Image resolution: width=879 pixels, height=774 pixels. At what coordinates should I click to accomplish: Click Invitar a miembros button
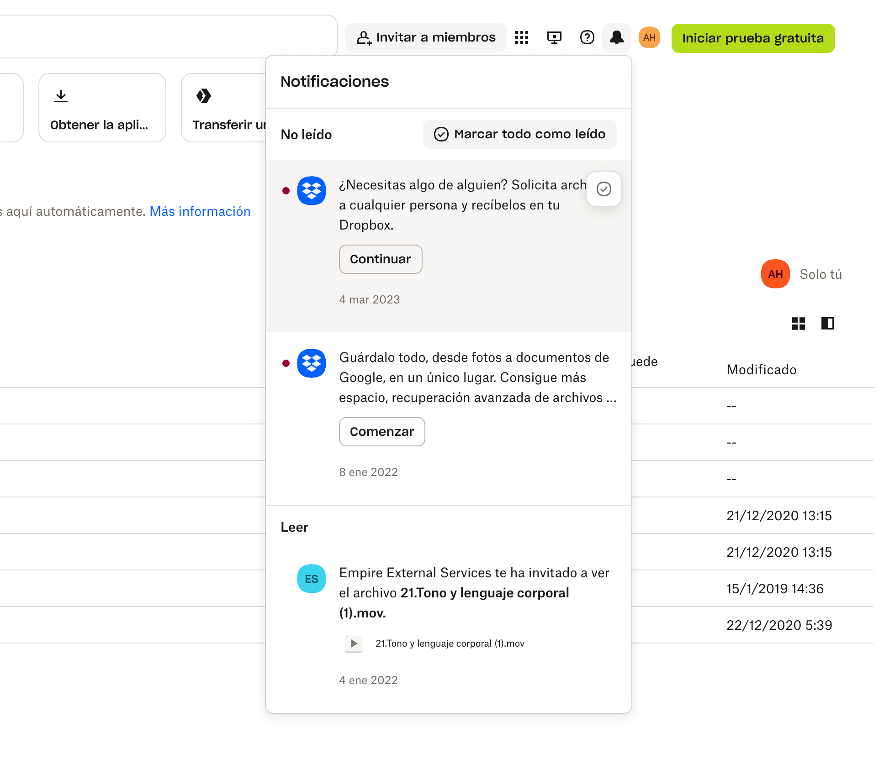coord(426,37)
